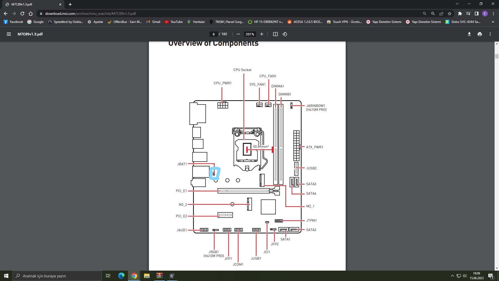The width and height of the screenshot is (499, 281).
Task: Open the Gmail bookmark
Action: (x=153, y=22)
